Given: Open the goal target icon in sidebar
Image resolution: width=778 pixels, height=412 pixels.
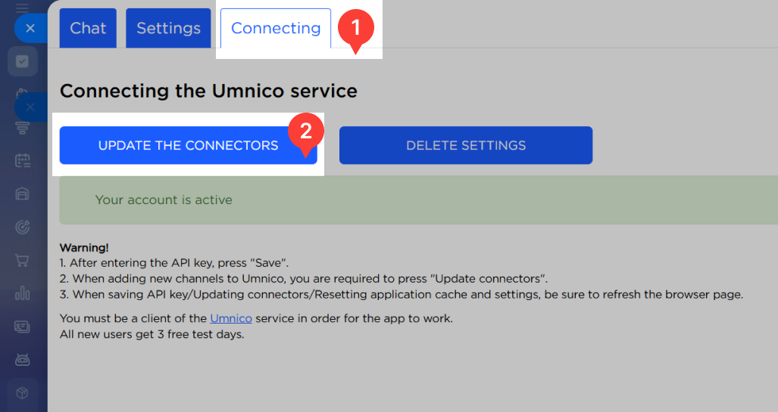Looking at the screenshot, I should click(x=22, y=227).
